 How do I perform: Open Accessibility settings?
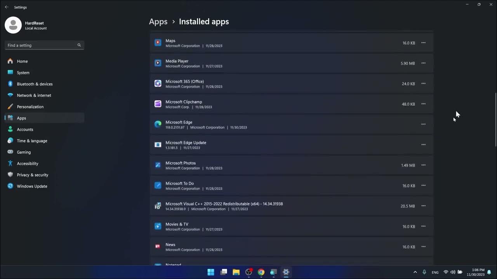click(28, 163)
